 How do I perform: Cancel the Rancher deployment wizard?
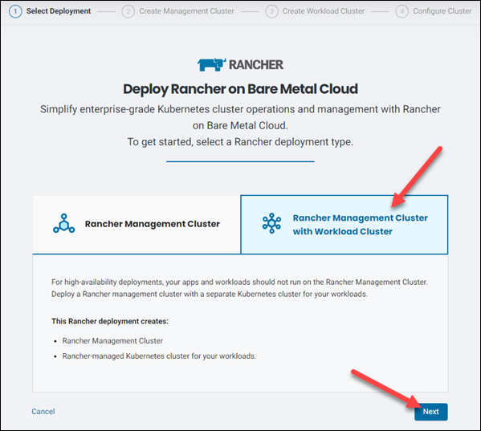[43, 412]
